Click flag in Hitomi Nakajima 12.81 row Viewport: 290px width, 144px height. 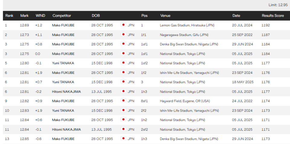point(123,91)
